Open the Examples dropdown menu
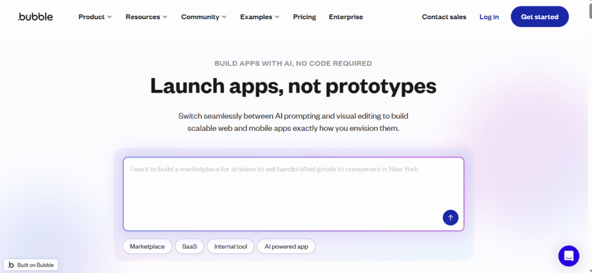The height and width of the screenshot is (273, 592). 260,17
